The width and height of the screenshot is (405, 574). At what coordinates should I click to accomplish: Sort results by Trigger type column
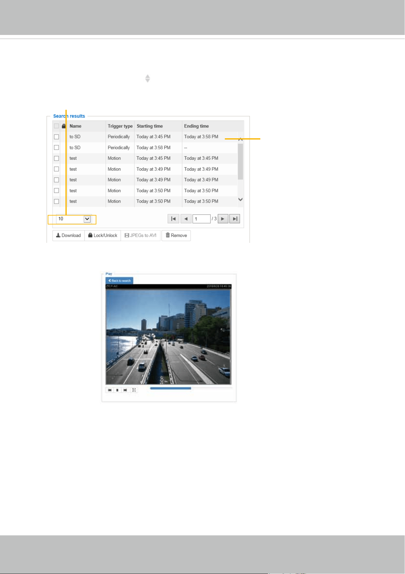120,126
